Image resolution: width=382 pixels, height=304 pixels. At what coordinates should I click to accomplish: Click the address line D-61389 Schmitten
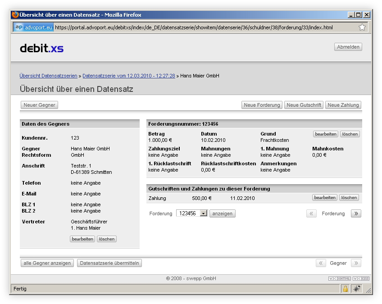point(91,172)
